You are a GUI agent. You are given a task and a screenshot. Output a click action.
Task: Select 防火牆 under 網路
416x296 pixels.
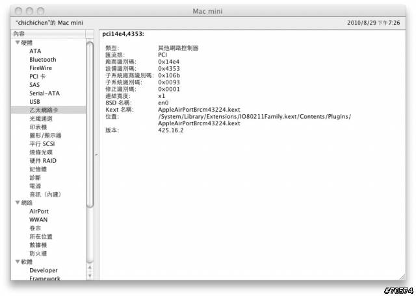click(38, 254)
